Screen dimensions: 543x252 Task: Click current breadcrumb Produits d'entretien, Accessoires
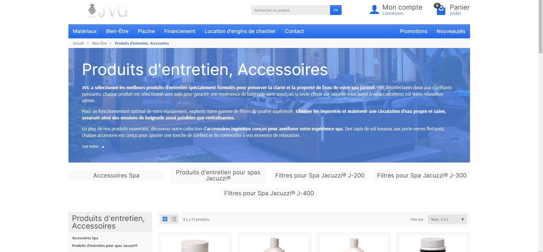142,43
